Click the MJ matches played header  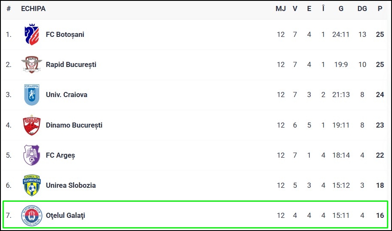point(281,8)
